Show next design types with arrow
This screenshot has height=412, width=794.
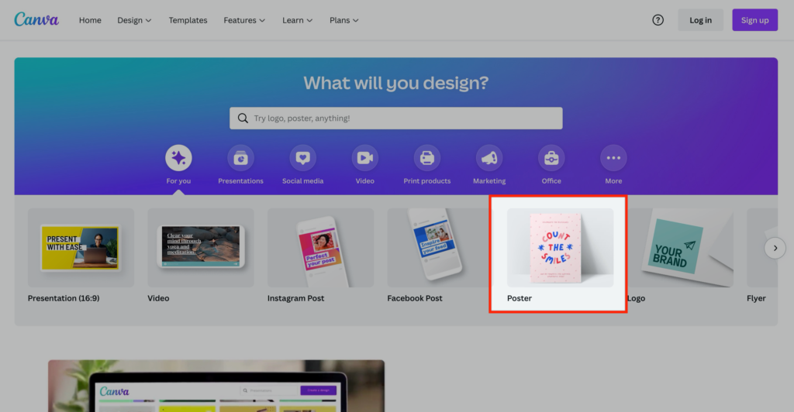coord(775,248)
